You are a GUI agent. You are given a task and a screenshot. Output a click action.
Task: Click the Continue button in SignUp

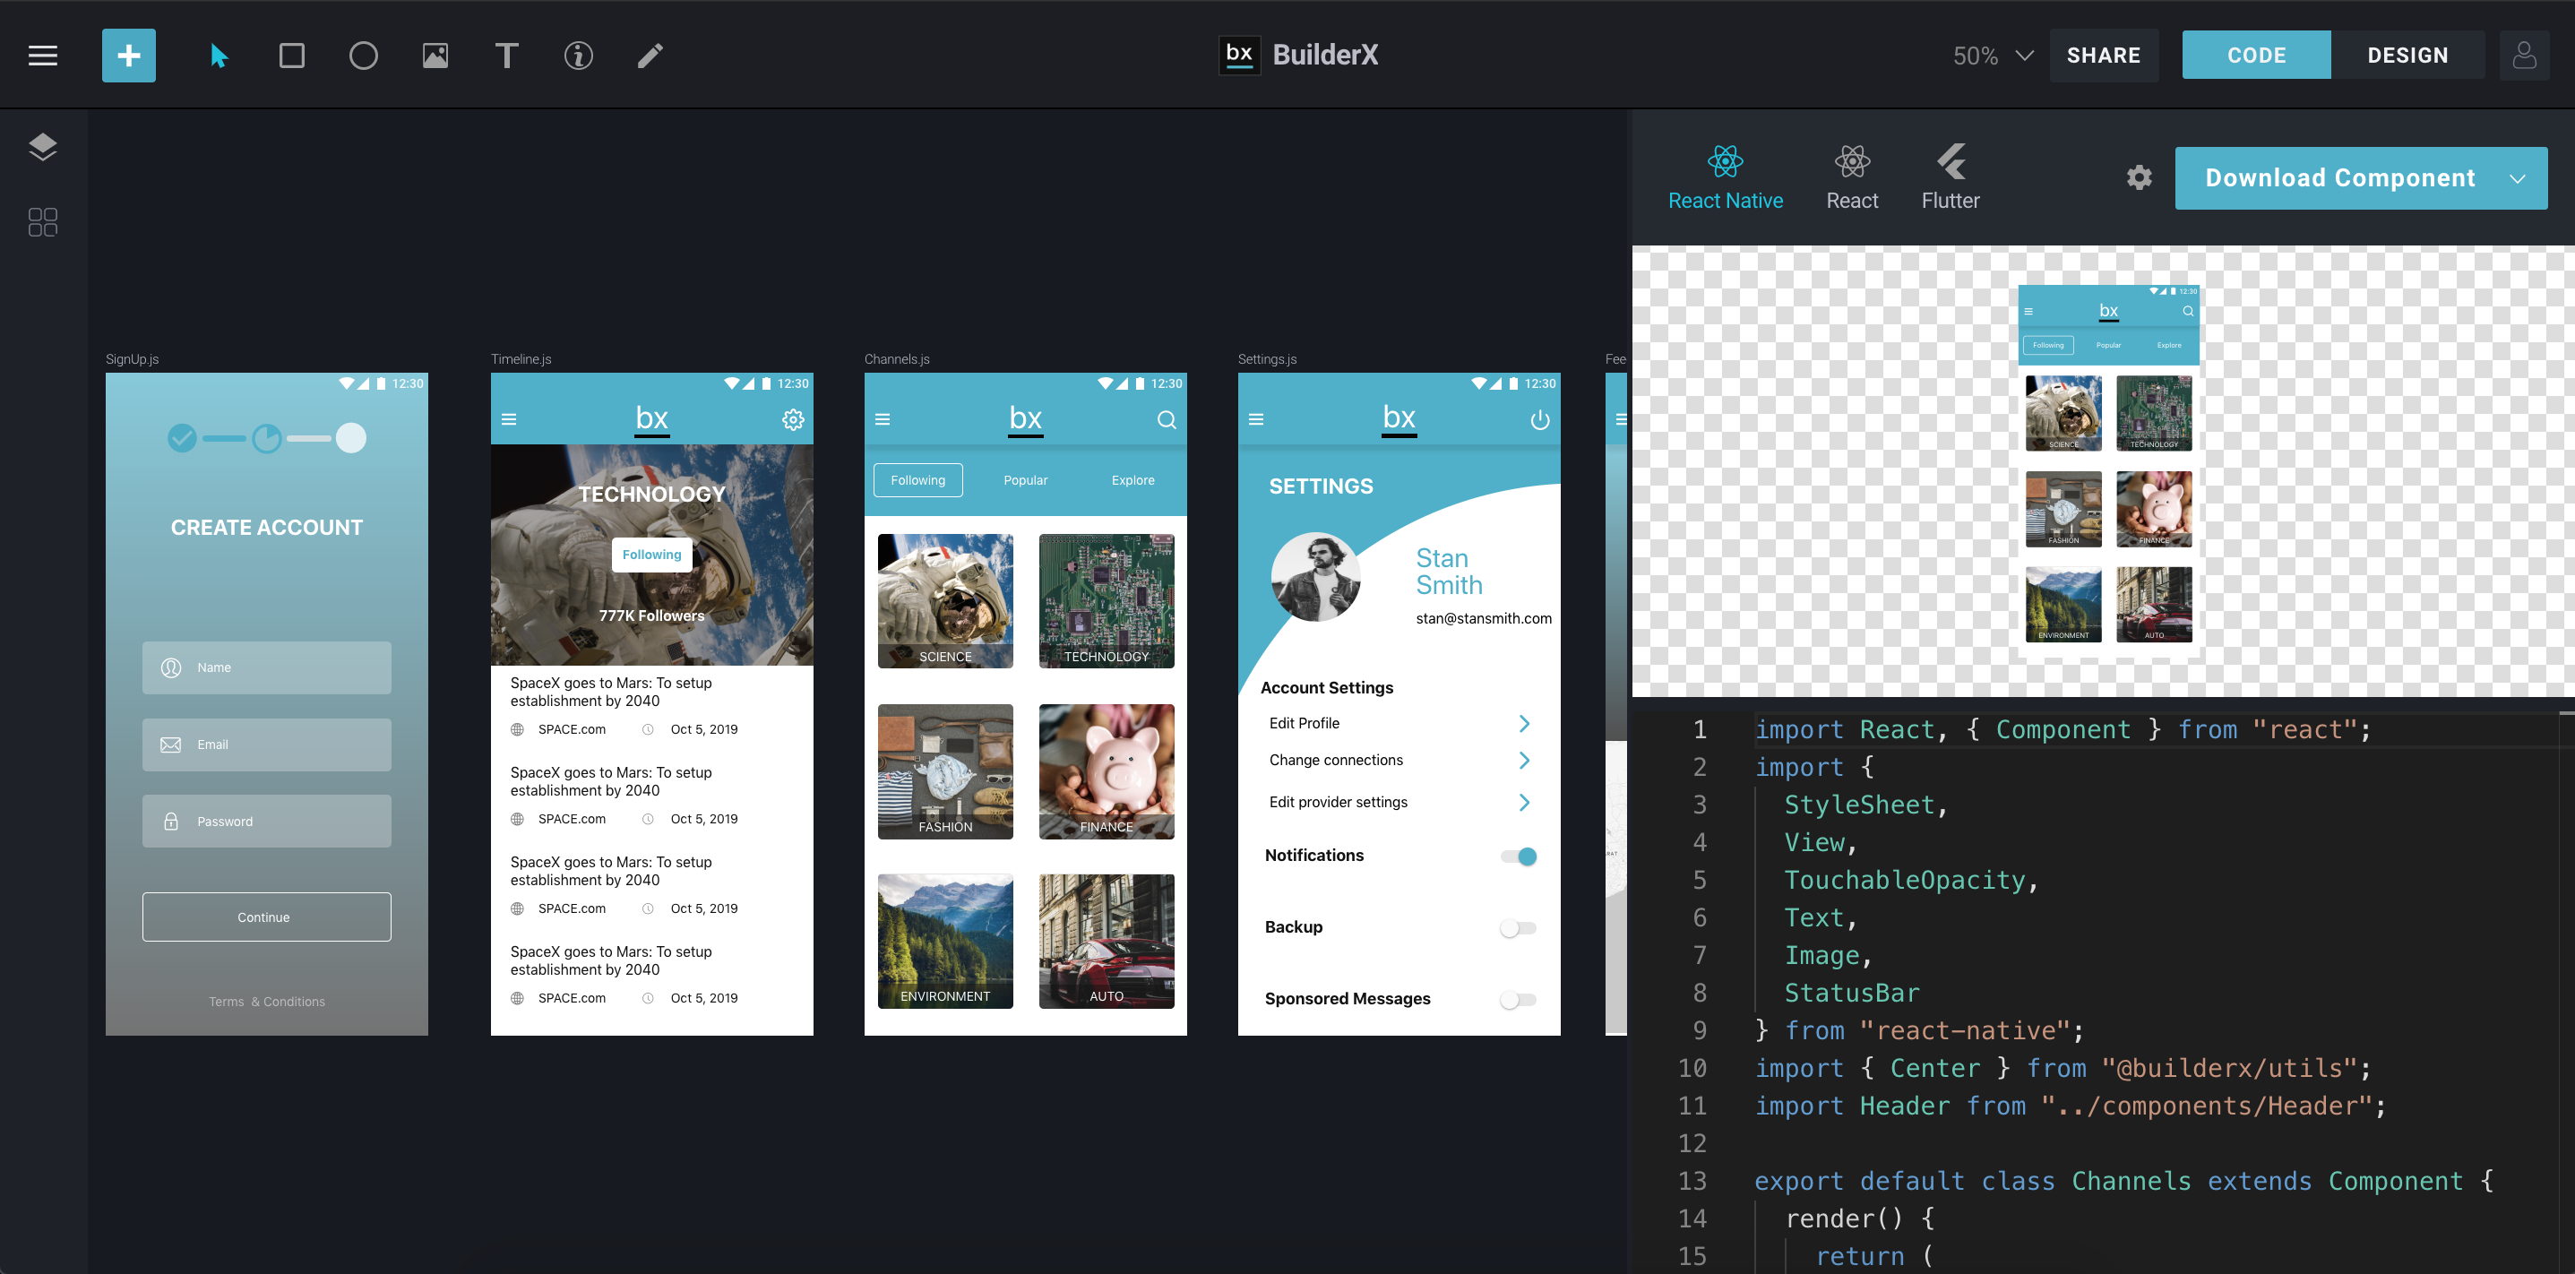coord(266,917)
